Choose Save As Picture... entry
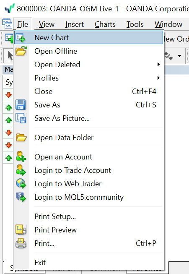 point(89,118)
